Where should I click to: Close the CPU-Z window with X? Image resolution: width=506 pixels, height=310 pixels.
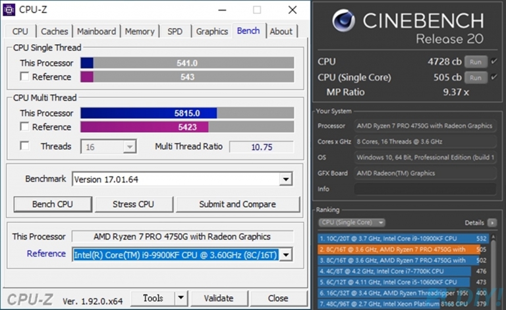coord(293,10)
